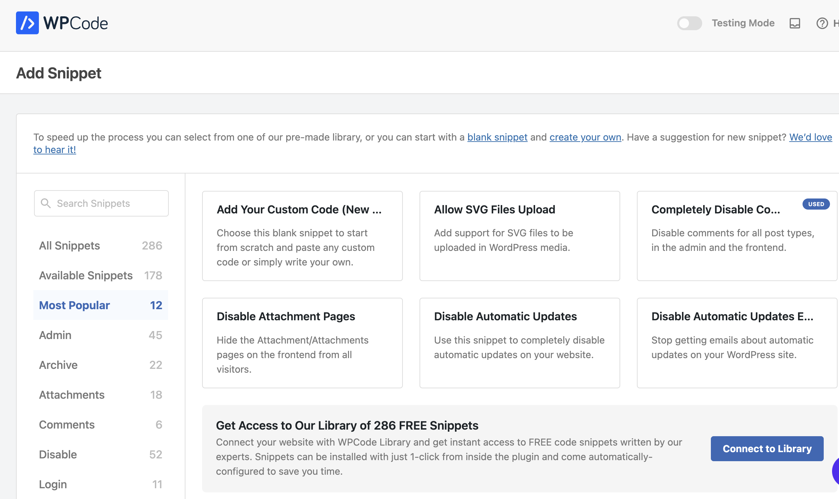This screenshot has height=499, width=839.
Task: Select Most Popular category
Action: coord(101,305)
